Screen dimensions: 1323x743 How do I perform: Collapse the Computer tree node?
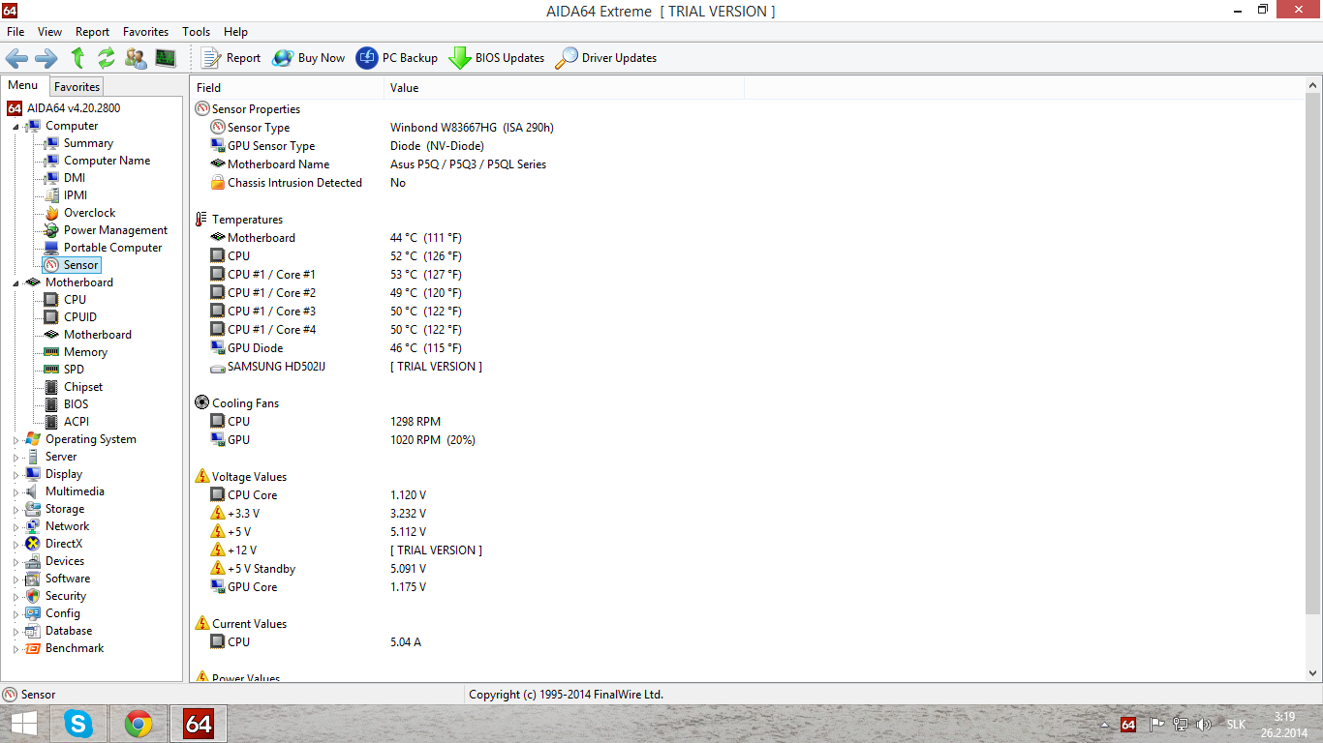15,127
